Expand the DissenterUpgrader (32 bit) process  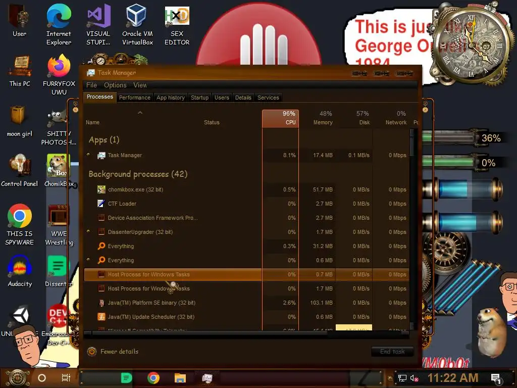[88, 231]
